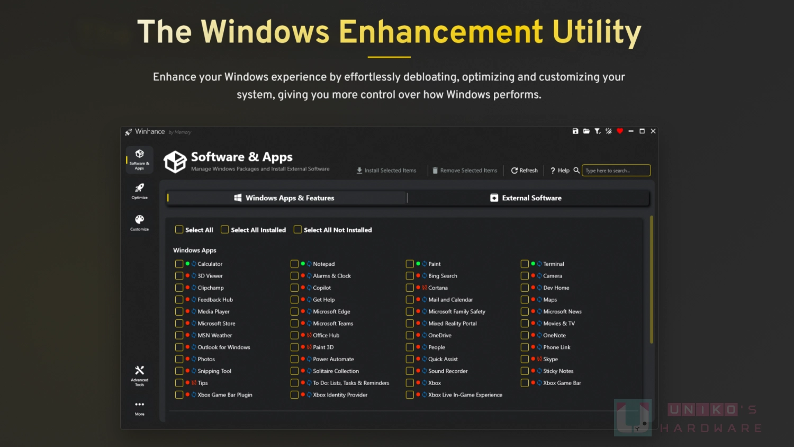Check the Microsoft Edge checkbox
The image size is (794, 447).
pos(295,311)
